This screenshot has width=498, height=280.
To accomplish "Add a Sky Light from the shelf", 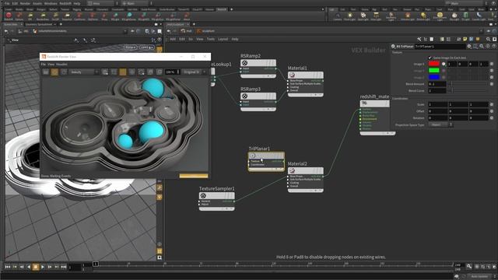I will (454, 16).
